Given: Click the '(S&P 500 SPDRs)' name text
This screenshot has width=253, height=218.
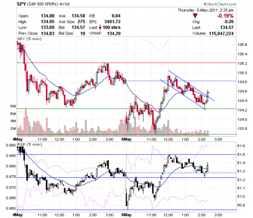Looking at the screenshot, I should click(x=43, y=4).
